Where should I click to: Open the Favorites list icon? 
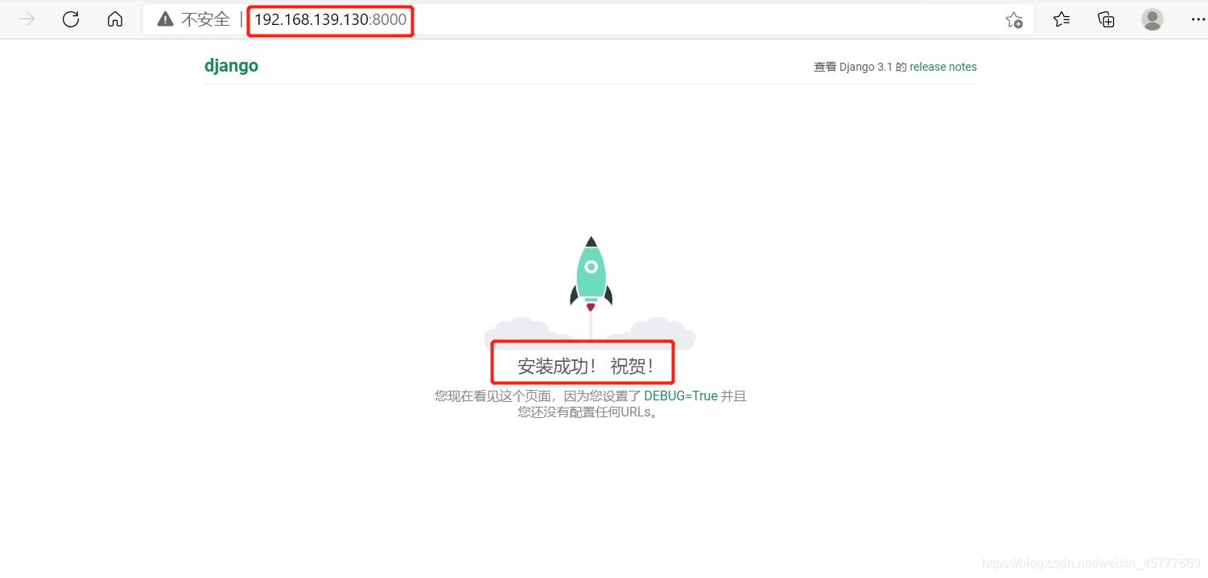(x=1061, y=18)
